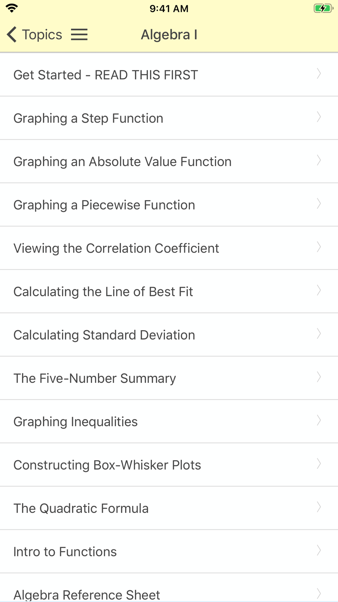Tap chevron next to The Quadratic Formula
Screen dimensions: 338x602
[x=319, y=507]
